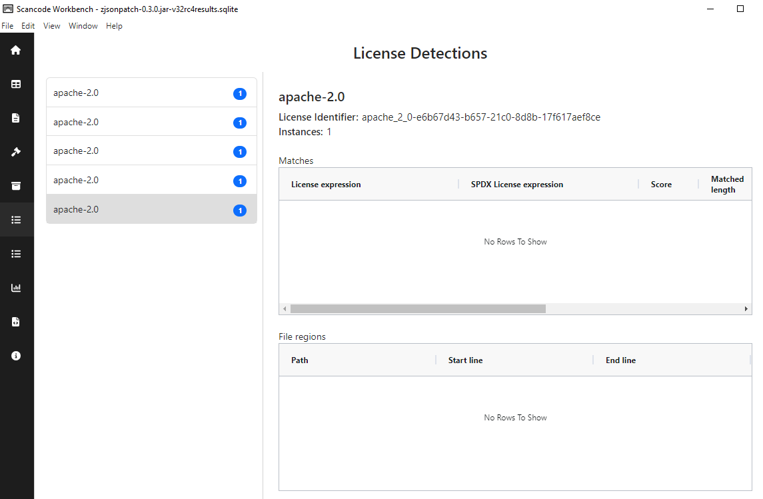Go to the Home icon in sidebar
This screenshot has width=763, height=499.
[16, 50]
